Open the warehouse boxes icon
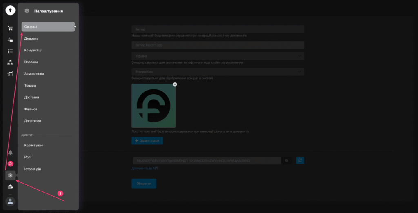 [10, 62]
